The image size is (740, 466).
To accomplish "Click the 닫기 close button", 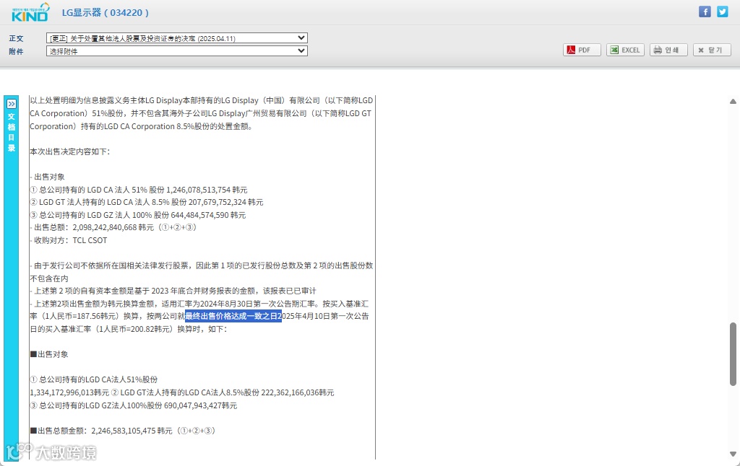I will pyautogui.click(x=712, y=50).
